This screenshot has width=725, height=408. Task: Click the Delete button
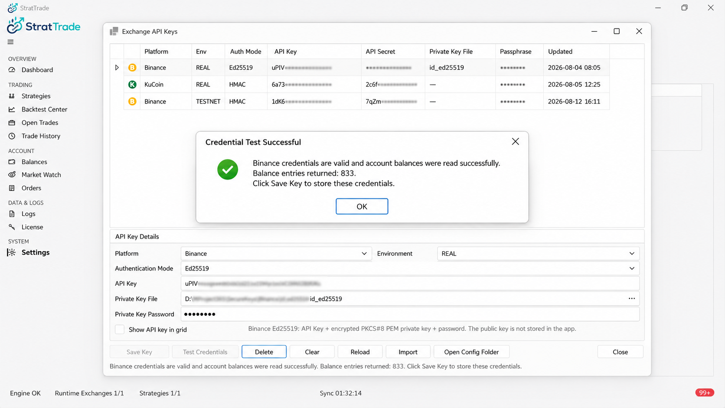click(264, 352)
